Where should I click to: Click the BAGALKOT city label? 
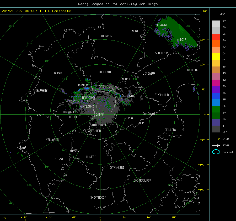pyautogui.click(x=105, y=72)
